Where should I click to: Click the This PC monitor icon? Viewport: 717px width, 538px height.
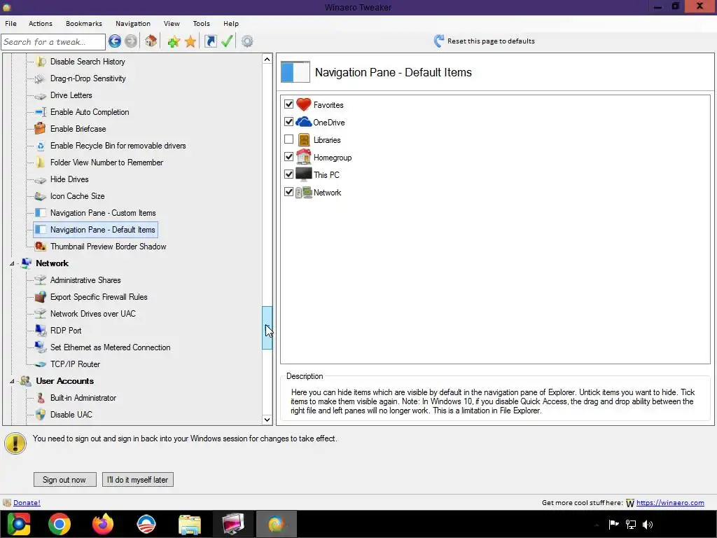304,174
